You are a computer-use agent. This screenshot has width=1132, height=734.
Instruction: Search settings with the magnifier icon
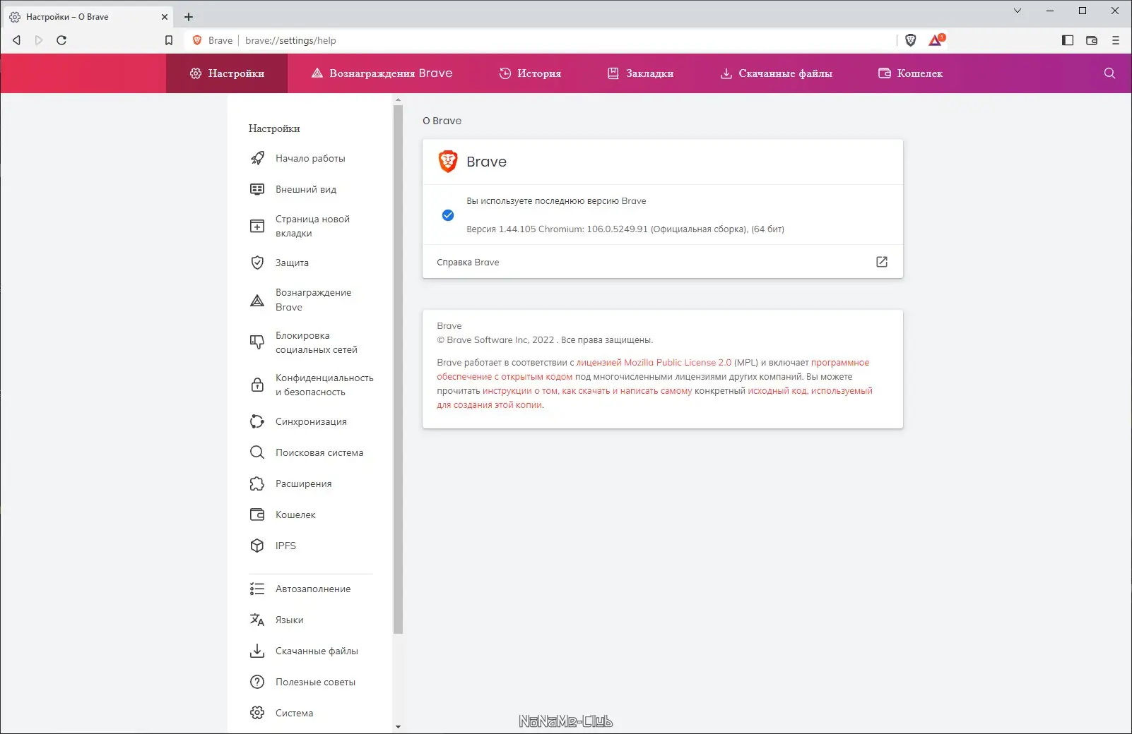click(x=1109, y=73)
